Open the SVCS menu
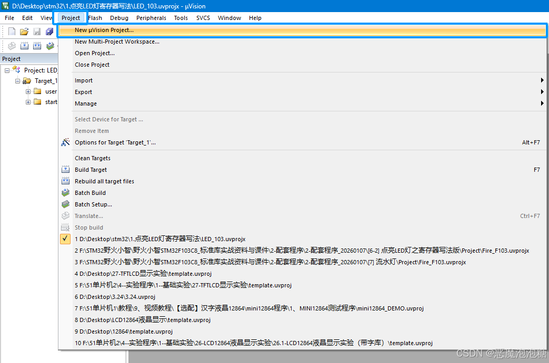Viewport: 549px width, 363px height. (x=203, y=18)
